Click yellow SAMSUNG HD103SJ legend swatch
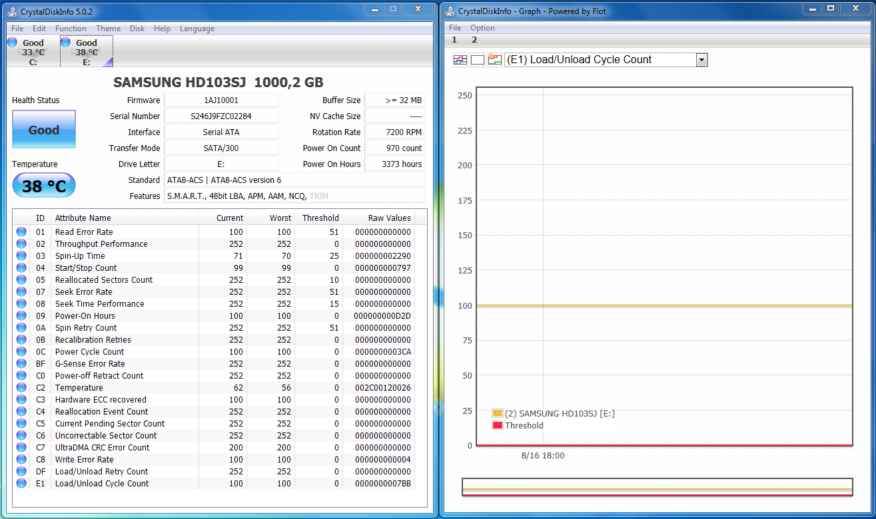This screenshot has height=519, width=876. pos(497,413)
